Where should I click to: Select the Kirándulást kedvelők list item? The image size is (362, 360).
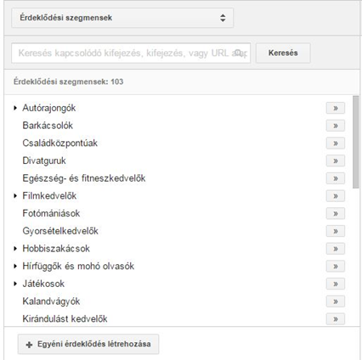(x=65, y=318)
